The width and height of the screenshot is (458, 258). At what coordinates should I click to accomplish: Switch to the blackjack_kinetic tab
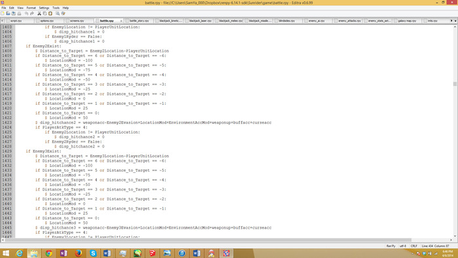(x=169, y=21)
